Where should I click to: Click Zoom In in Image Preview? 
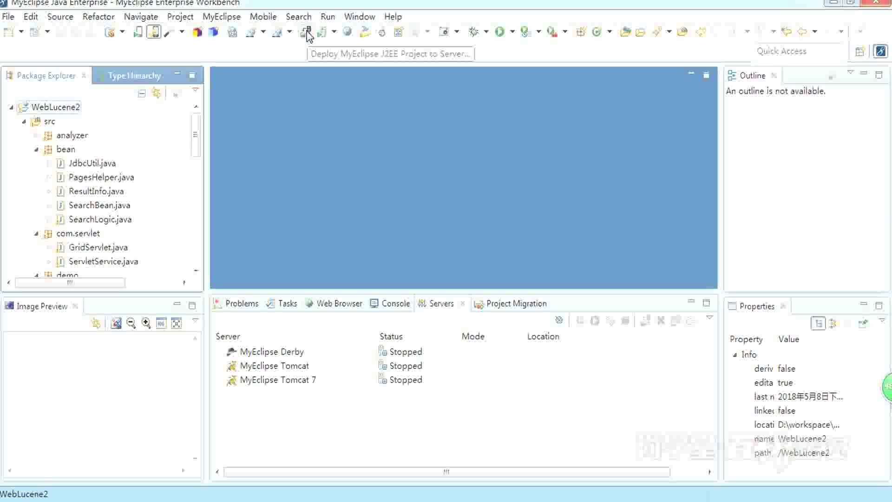(146, 324)
